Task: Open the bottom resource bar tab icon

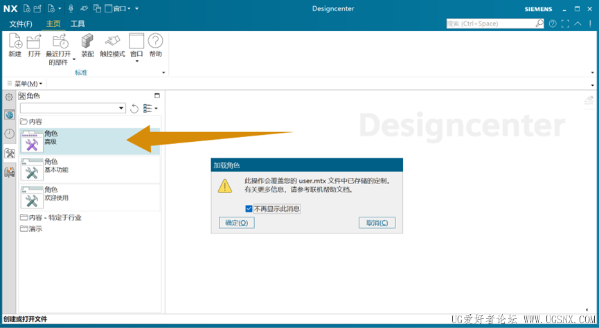Action: coord(10,172)
